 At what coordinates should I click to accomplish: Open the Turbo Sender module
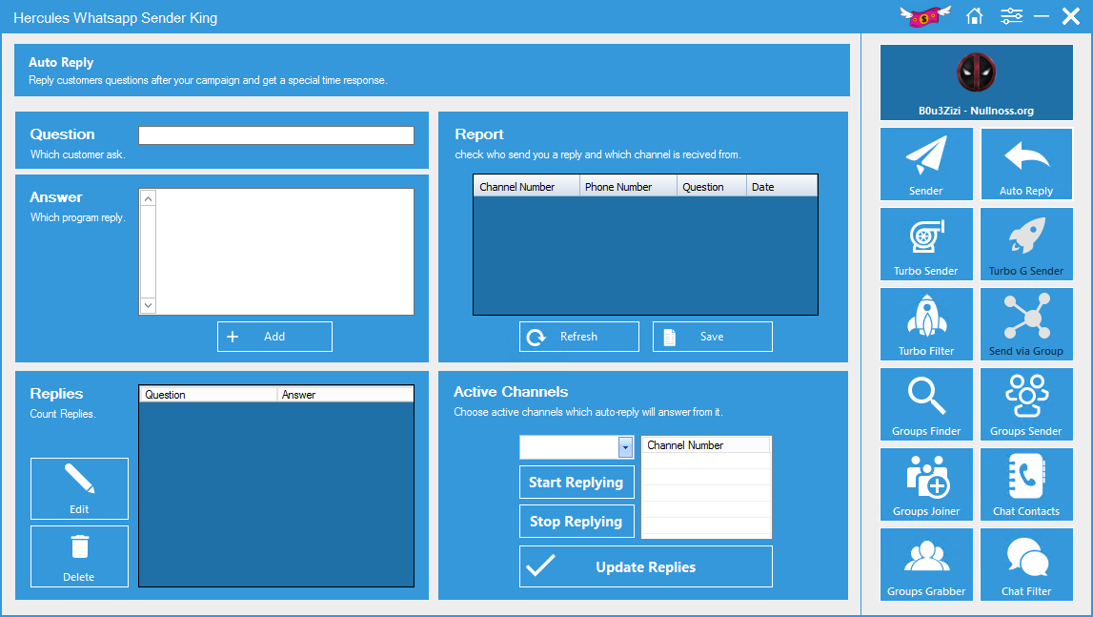click(926, 244)
